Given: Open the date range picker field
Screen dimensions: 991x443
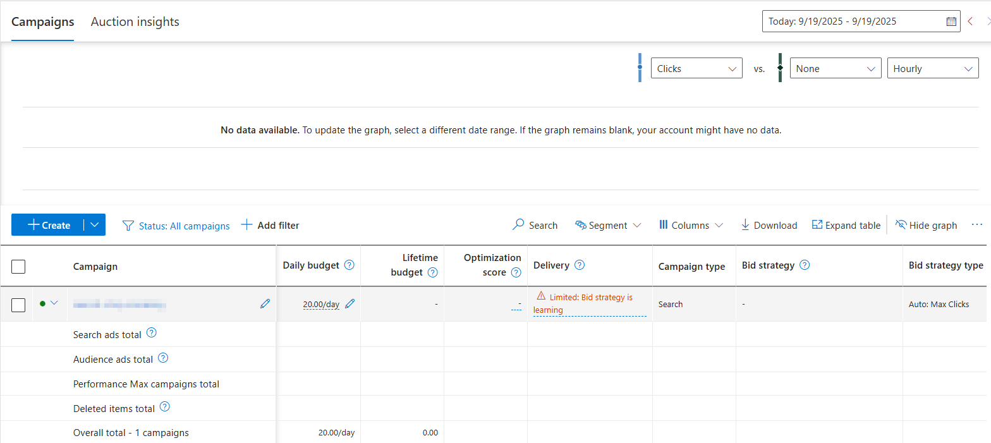Looking at the screenshot, I should click(861, 21).
